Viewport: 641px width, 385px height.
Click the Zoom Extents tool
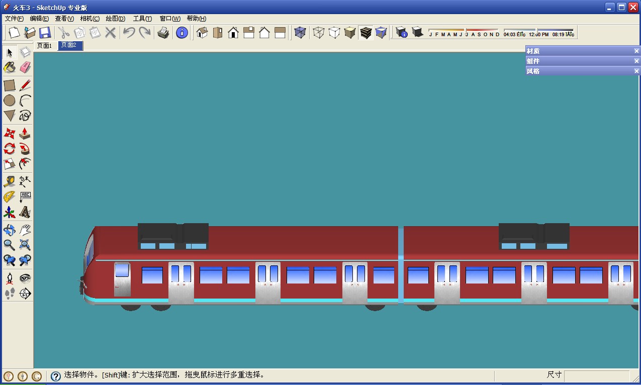25,245
